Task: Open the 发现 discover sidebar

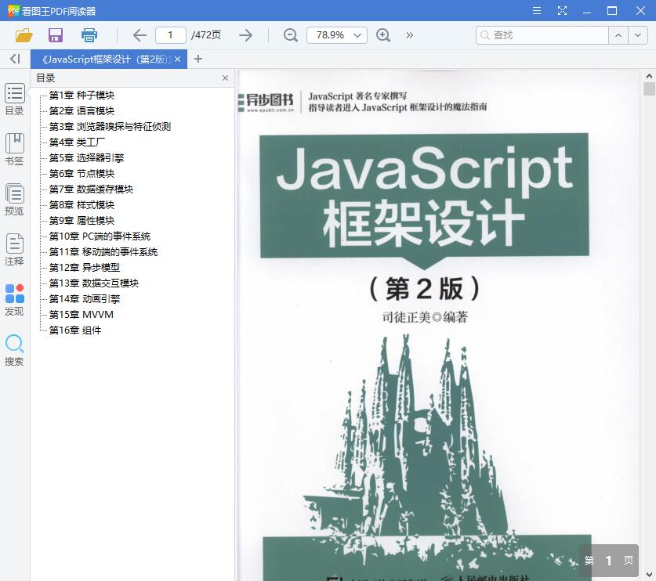Action: point(15,300)
